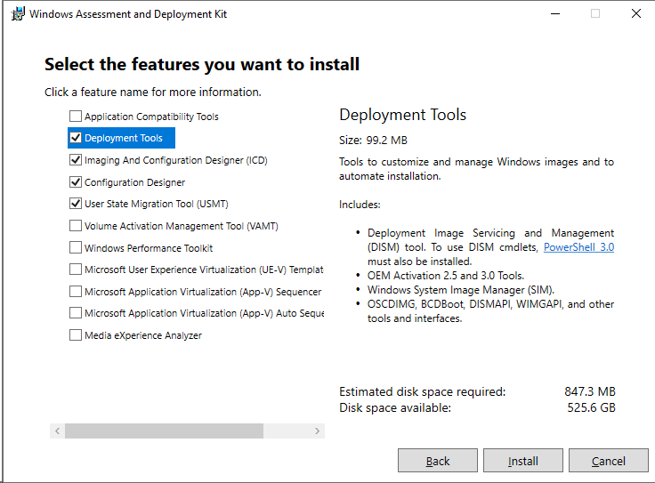Click the scroll left arrow in feature list
Viewport: 655px width, 483px height.
58,431
